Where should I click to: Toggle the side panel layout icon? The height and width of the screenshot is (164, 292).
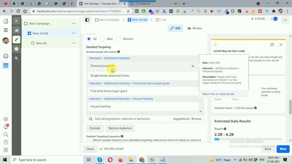tap(87, 20)
